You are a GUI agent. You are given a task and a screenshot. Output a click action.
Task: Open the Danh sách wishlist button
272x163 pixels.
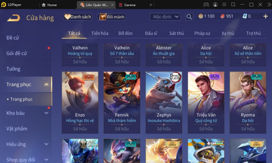78,17
